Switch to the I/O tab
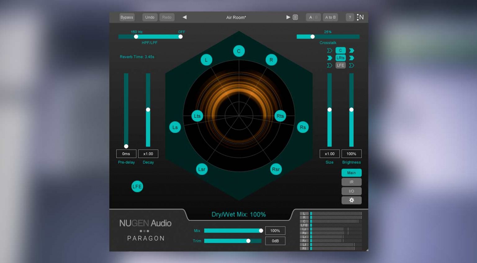477x263 pixels. (351, 191)
